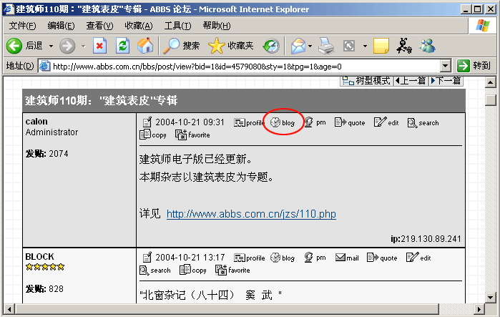
Task: Go to the 上一篇 previous post
Action: point(410,81)
